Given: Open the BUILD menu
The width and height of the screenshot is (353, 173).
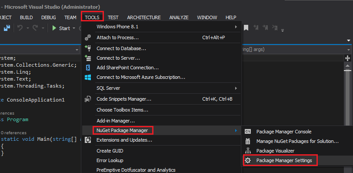Looking at the screenshot, I should 27,17.
